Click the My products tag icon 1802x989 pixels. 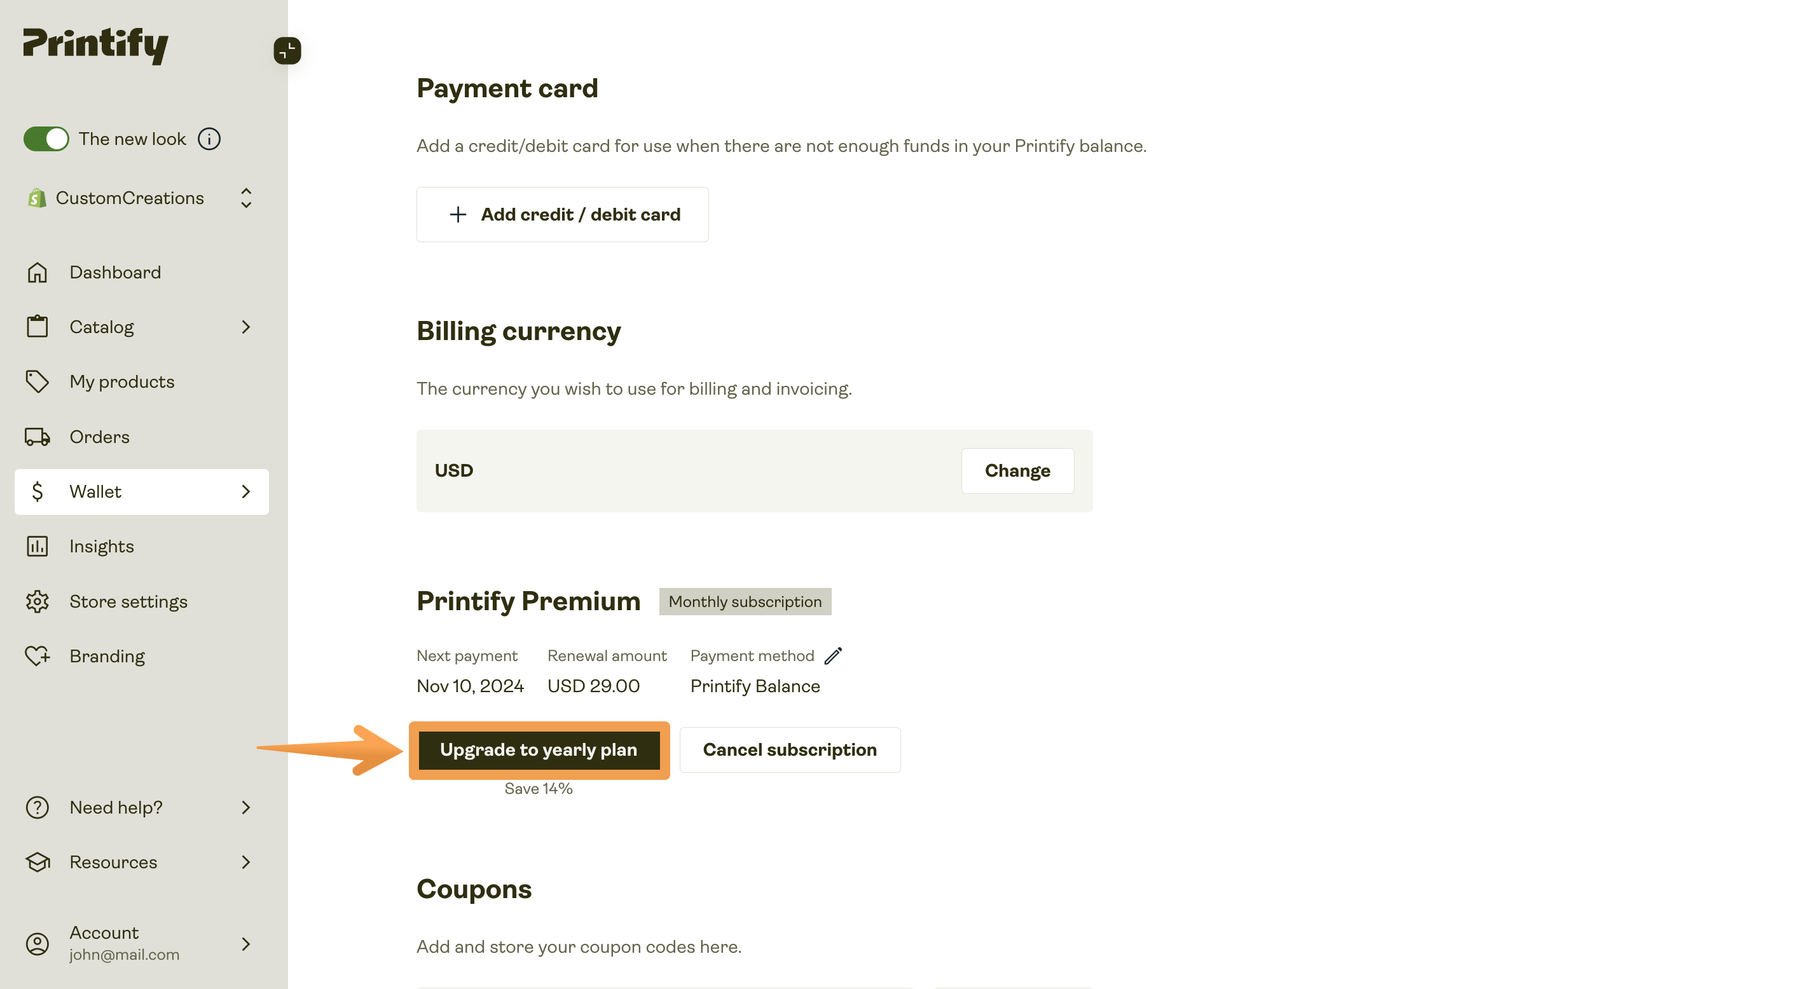click(37, 381)
